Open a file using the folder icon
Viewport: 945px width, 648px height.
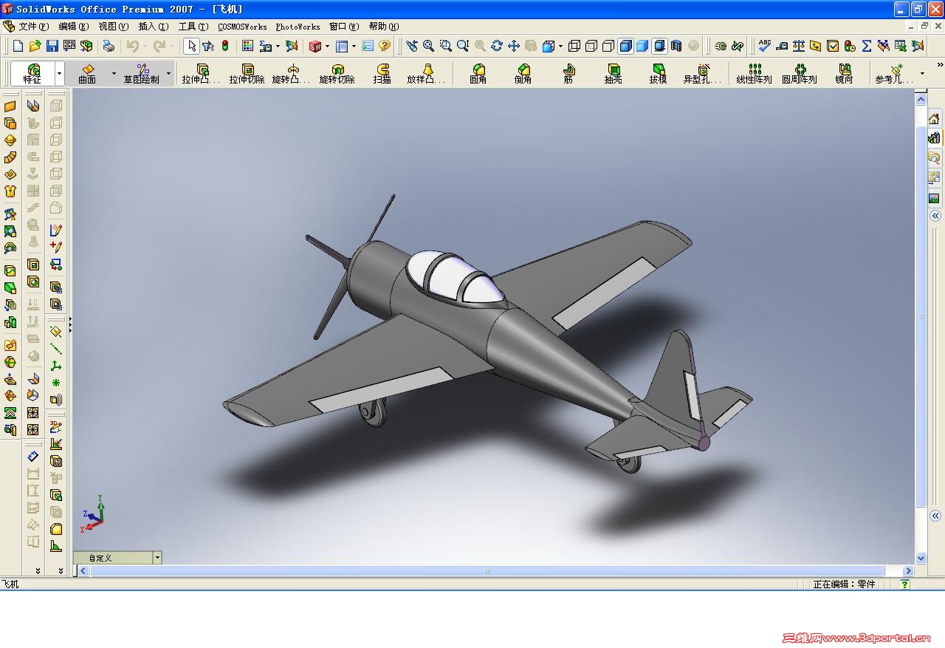tap(35, 46)
